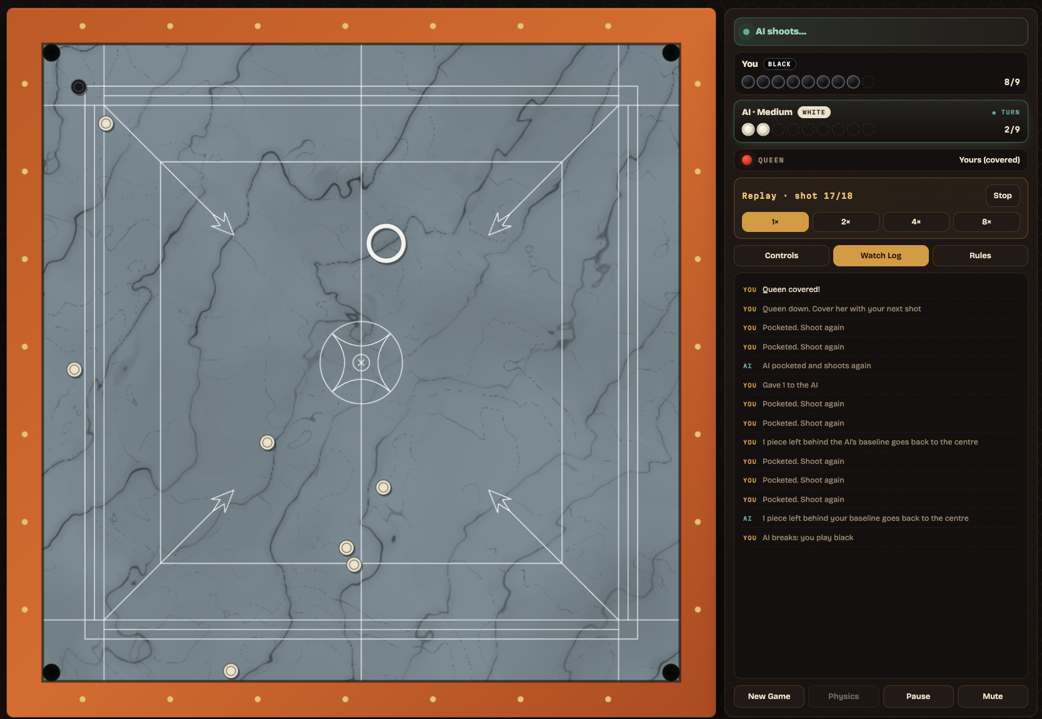This screenshot has height=719, width=1042.
Task: Click '1 piece left behind your baseline' entry
Action: tap(881, 518)
